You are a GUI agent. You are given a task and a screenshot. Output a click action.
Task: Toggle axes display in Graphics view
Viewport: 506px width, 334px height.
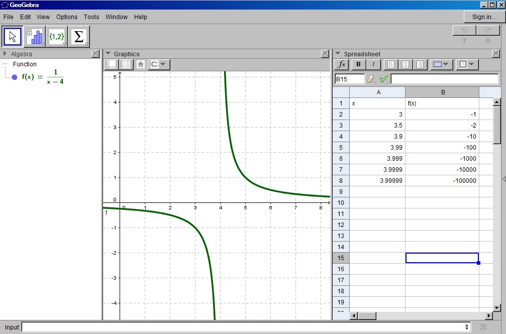pyautogui.click(x=112, y=64)
